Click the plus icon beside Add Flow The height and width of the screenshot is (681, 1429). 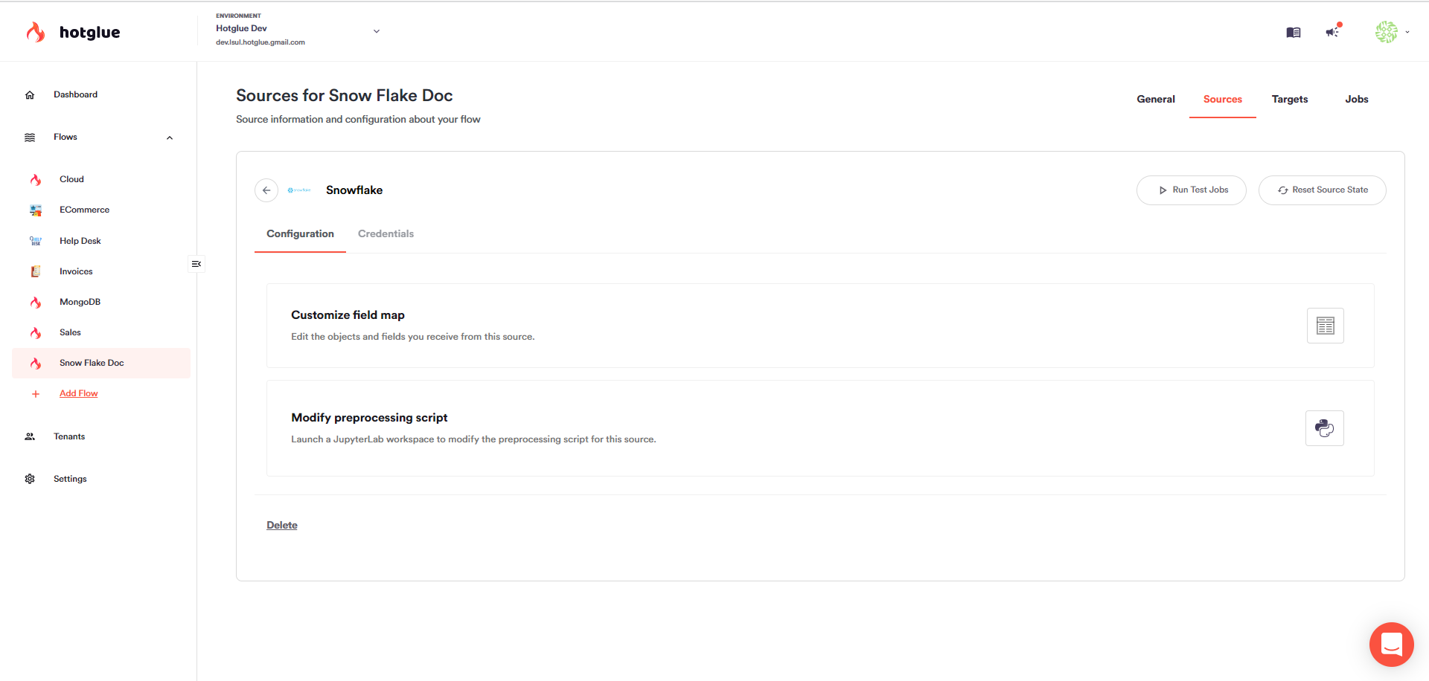point(36,394)
